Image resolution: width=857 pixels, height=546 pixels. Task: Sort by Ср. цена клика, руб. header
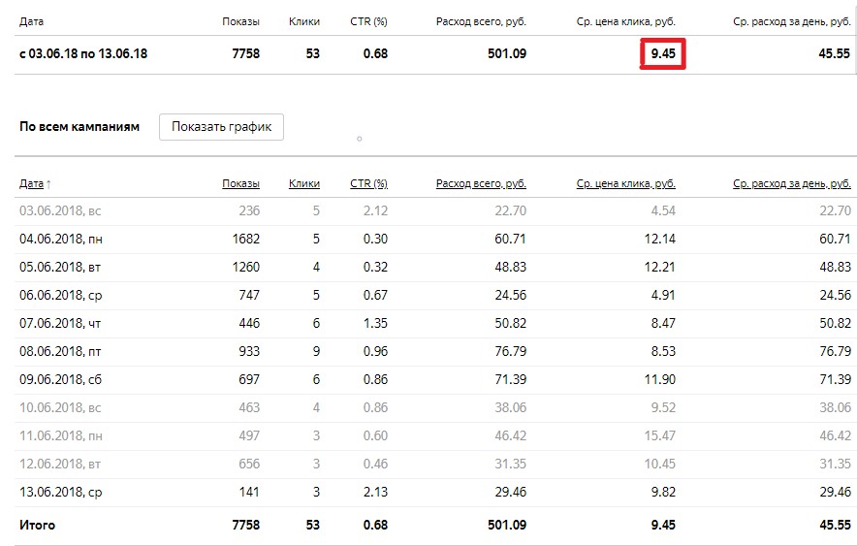[626, 183]
